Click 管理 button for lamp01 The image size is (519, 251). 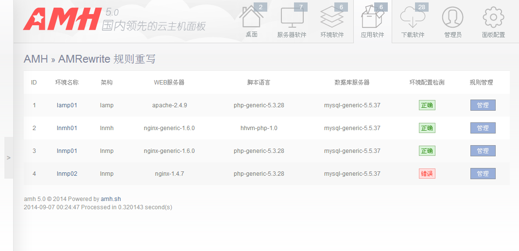click(483, 105)
